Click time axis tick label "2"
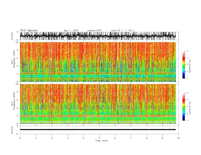Viewport: 201px width, 155px height. coord(52,138)
